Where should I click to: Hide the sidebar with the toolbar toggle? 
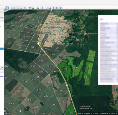[x=7, y=8]
